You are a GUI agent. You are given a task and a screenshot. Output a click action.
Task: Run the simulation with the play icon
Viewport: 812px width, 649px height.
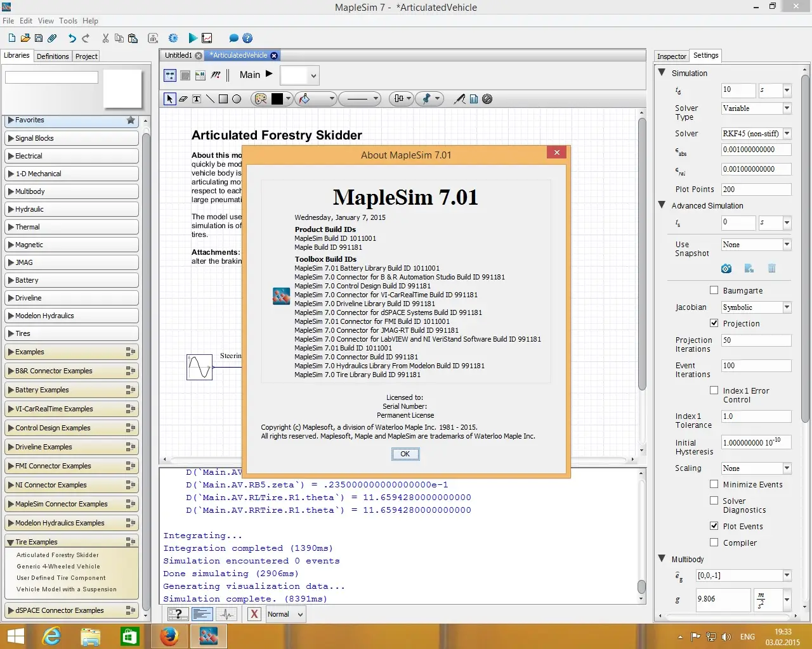193,38
